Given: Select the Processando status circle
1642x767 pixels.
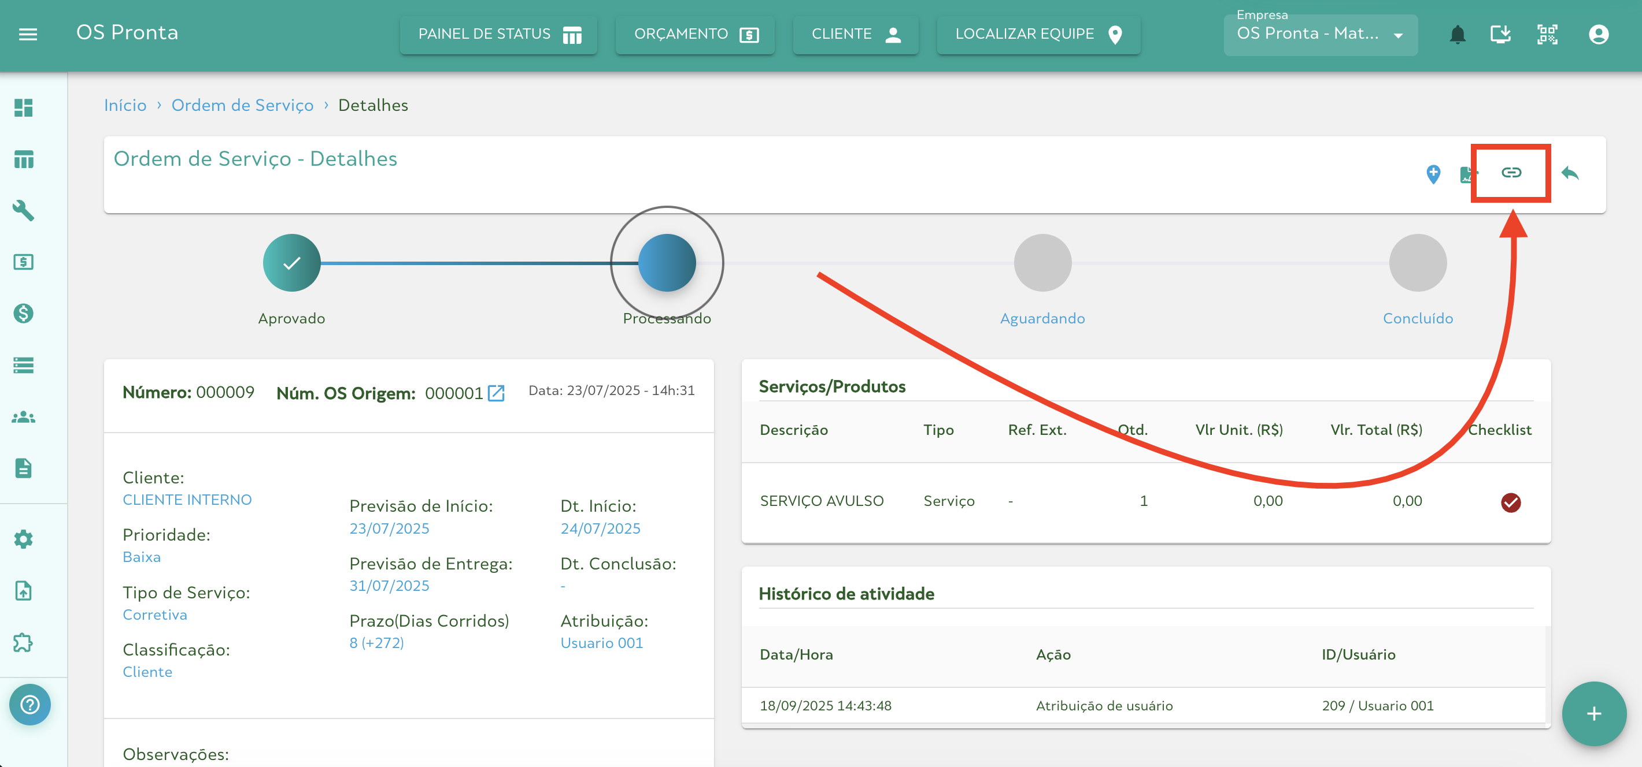Looking at the screenshot, I should [x=666, y=262].
